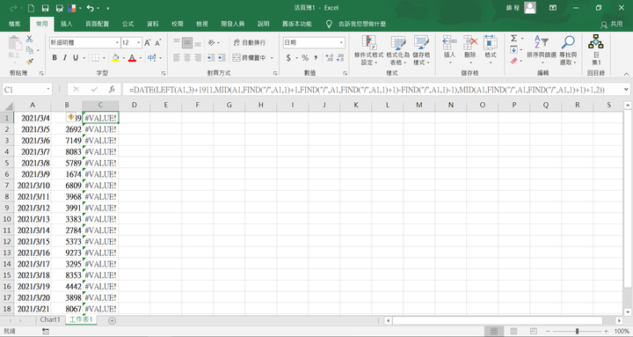The image size is (633, 337).
Task: Click Delete cells icon
Action: click(x=470, y=43)
